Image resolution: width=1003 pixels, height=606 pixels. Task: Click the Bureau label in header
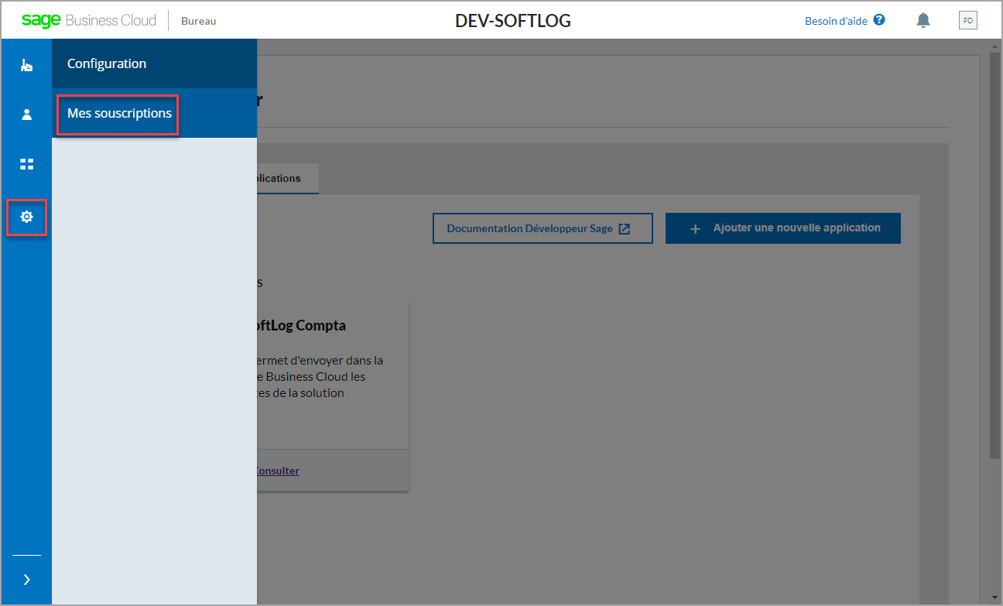pos(198,21)
